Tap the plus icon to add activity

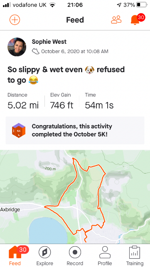15,20
